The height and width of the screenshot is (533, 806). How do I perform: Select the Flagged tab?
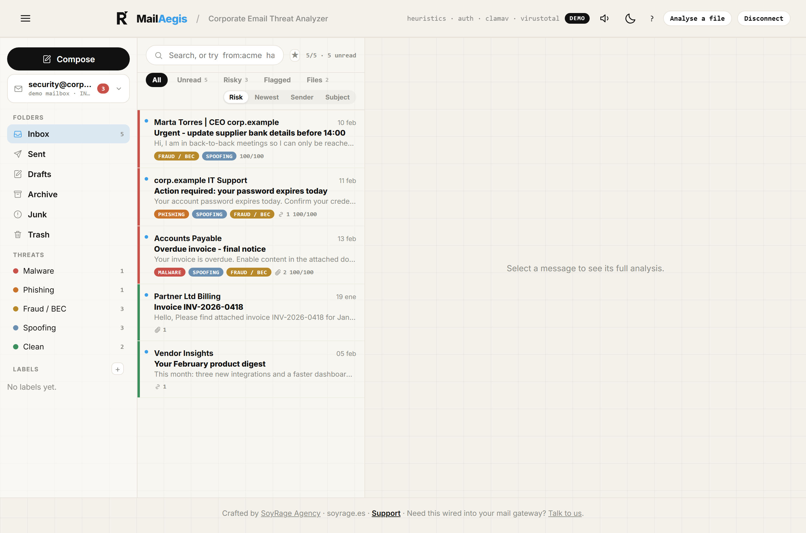[x=277, y=80]
